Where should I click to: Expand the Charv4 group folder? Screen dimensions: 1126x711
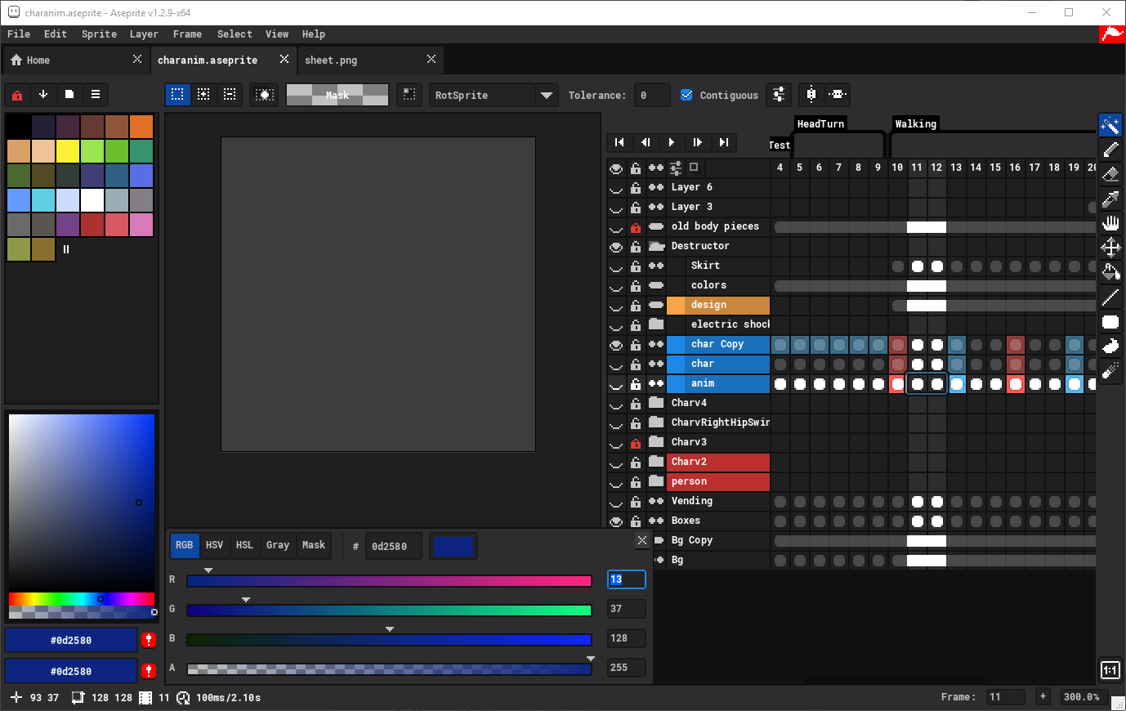pyautogui.click(x=656, y=403)
